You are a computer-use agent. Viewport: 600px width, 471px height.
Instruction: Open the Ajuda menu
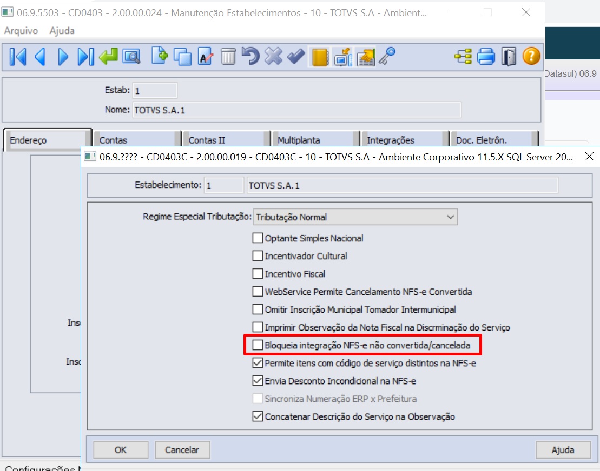[x=62, y=31]
